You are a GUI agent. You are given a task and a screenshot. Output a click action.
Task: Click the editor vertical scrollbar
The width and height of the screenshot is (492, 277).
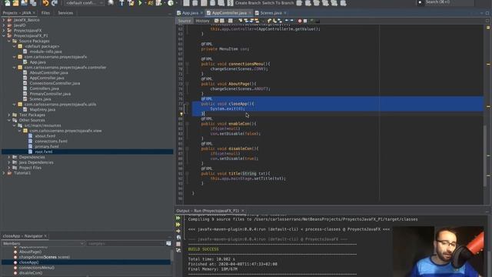[x=486, y=155]
